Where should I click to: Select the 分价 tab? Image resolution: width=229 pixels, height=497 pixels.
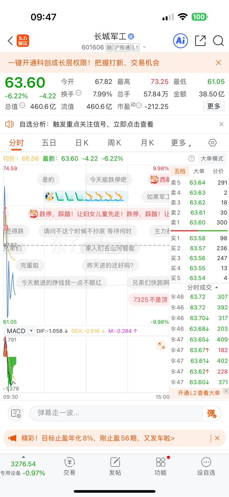click(218, 171)
